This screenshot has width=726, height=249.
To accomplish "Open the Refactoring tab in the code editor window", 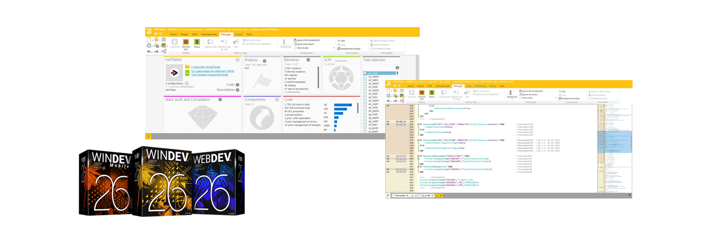I will [480, 86].
